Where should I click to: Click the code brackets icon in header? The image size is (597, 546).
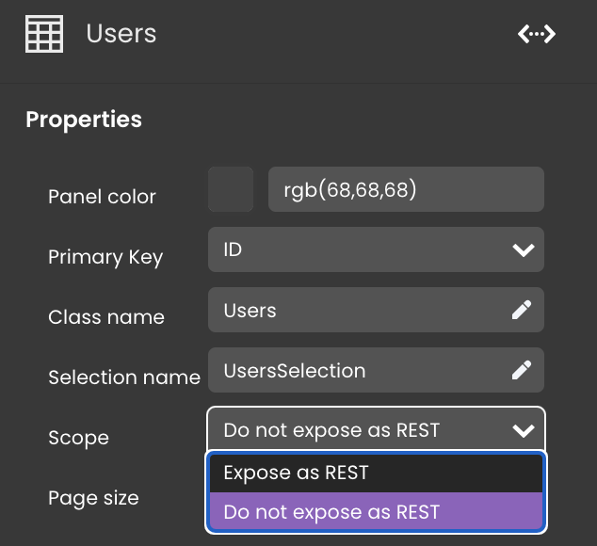click(537, 34)
